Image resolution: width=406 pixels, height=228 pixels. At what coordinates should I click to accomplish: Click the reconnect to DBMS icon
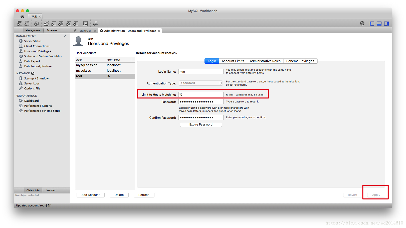pyautogui.click(x=95, y=23)
